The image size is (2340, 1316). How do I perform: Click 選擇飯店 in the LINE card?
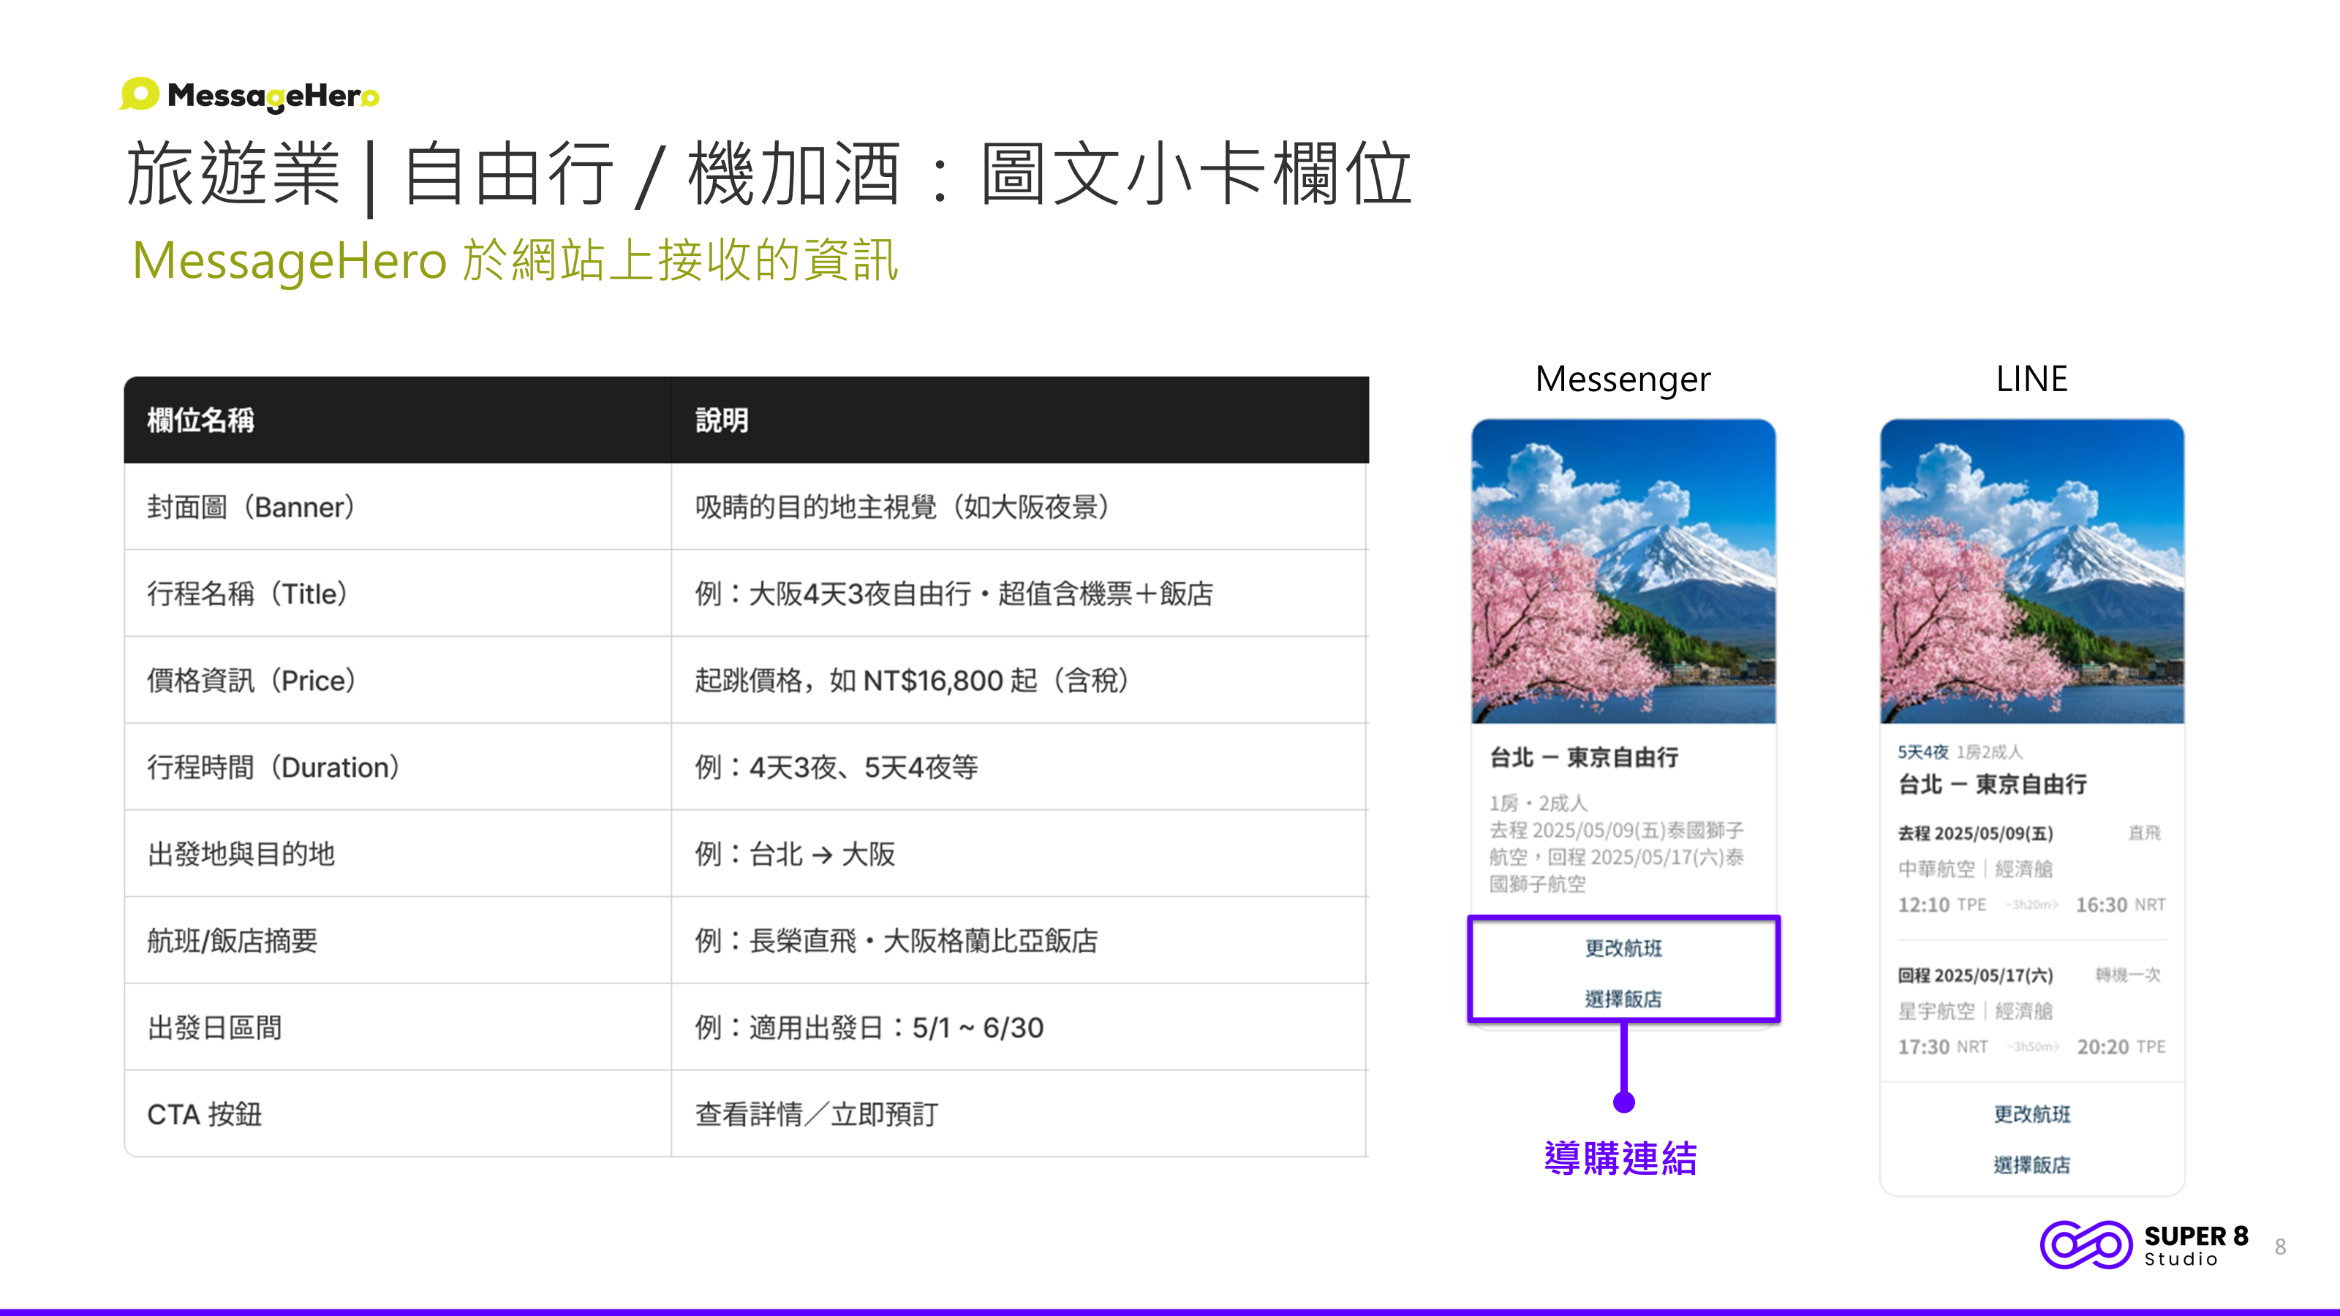click(x=2032, y=1165)
